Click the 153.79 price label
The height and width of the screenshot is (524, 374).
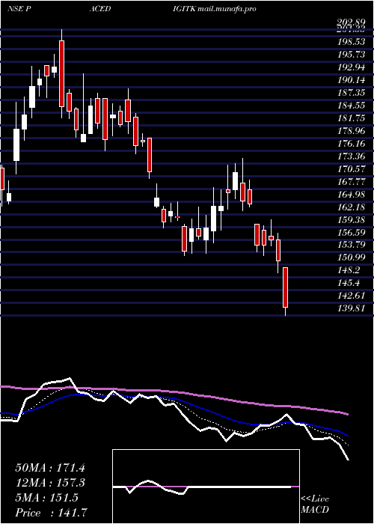(351, 245)
